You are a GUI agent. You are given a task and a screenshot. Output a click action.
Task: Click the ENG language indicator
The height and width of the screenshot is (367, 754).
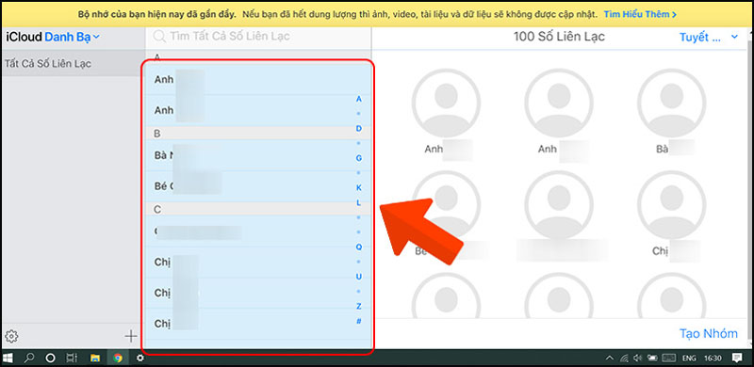pos(689,358)
